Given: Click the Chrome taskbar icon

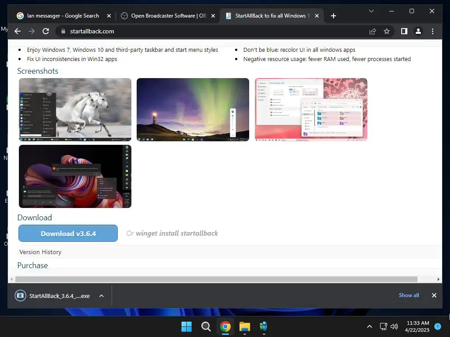Looking at the screenshot, I should (225, 326).
